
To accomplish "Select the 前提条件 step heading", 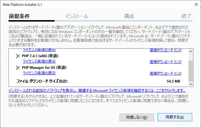I will [x=19, y=16].
